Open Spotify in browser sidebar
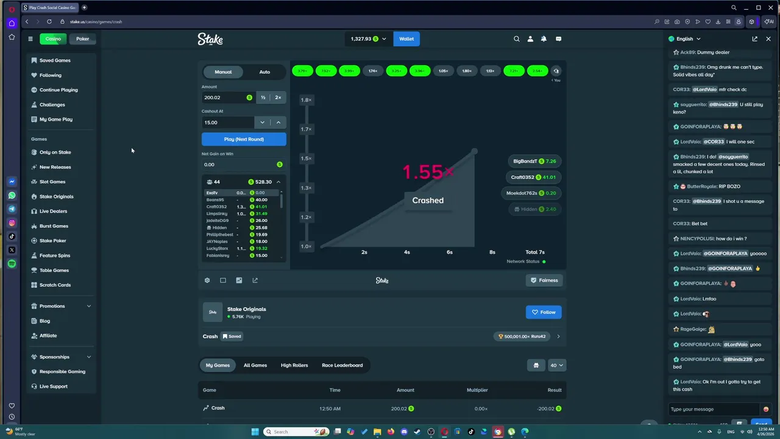The height and width of the screenshot is (439, 780). [12, 264]
